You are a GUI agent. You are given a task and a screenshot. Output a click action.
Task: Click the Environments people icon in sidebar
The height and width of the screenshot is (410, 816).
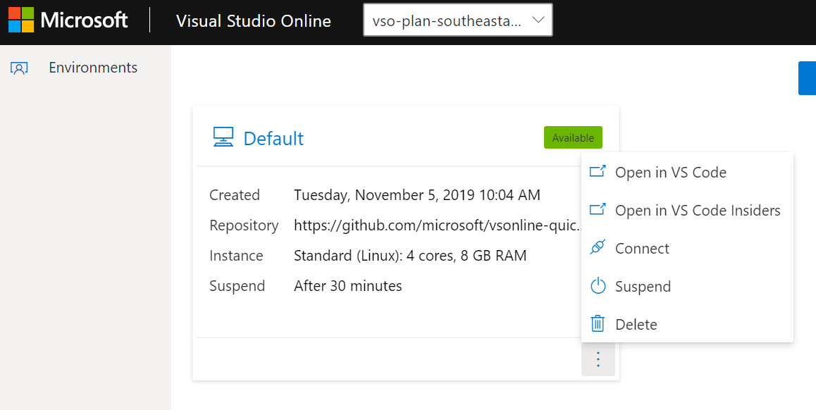point(20,67)
